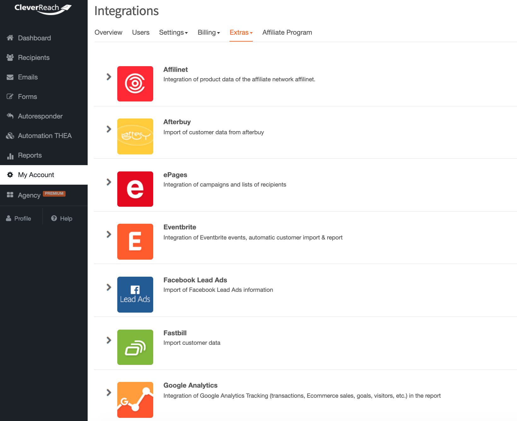Switch to the Overview tab
The height and width of the screenshot is (421, 517).
pos(108,32)
